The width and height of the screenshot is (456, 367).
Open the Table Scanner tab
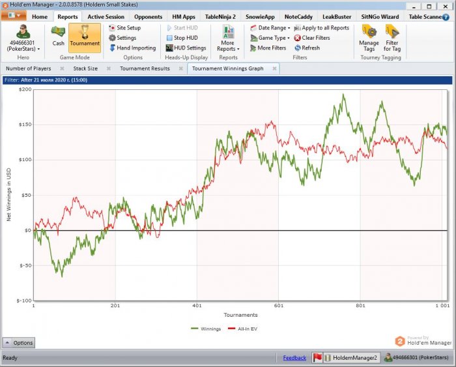(x=425, y=17)
